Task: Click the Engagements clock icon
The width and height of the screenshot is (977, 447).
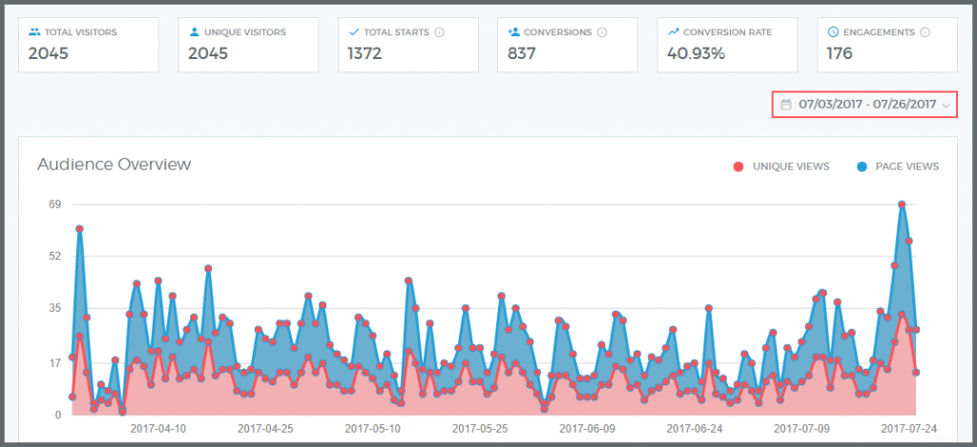Action: click(834, 32)
